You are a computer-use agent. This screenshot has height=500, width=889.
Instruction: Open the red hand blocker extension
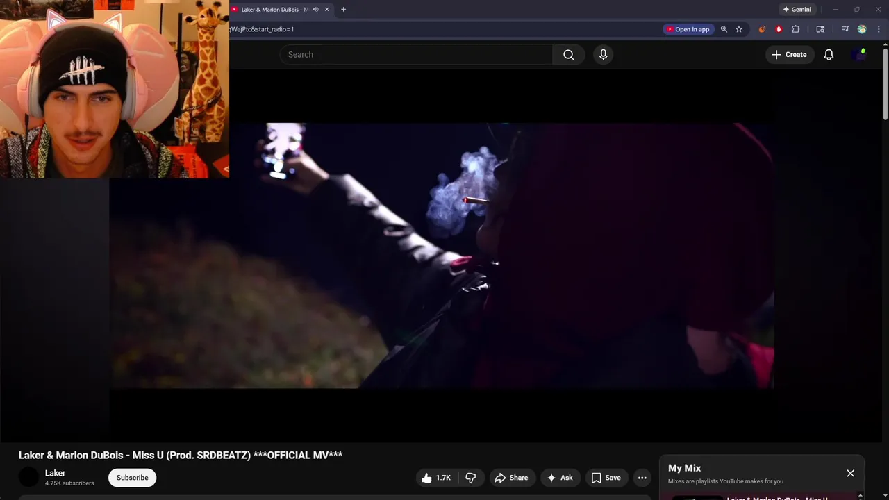[x=779, y=29]
